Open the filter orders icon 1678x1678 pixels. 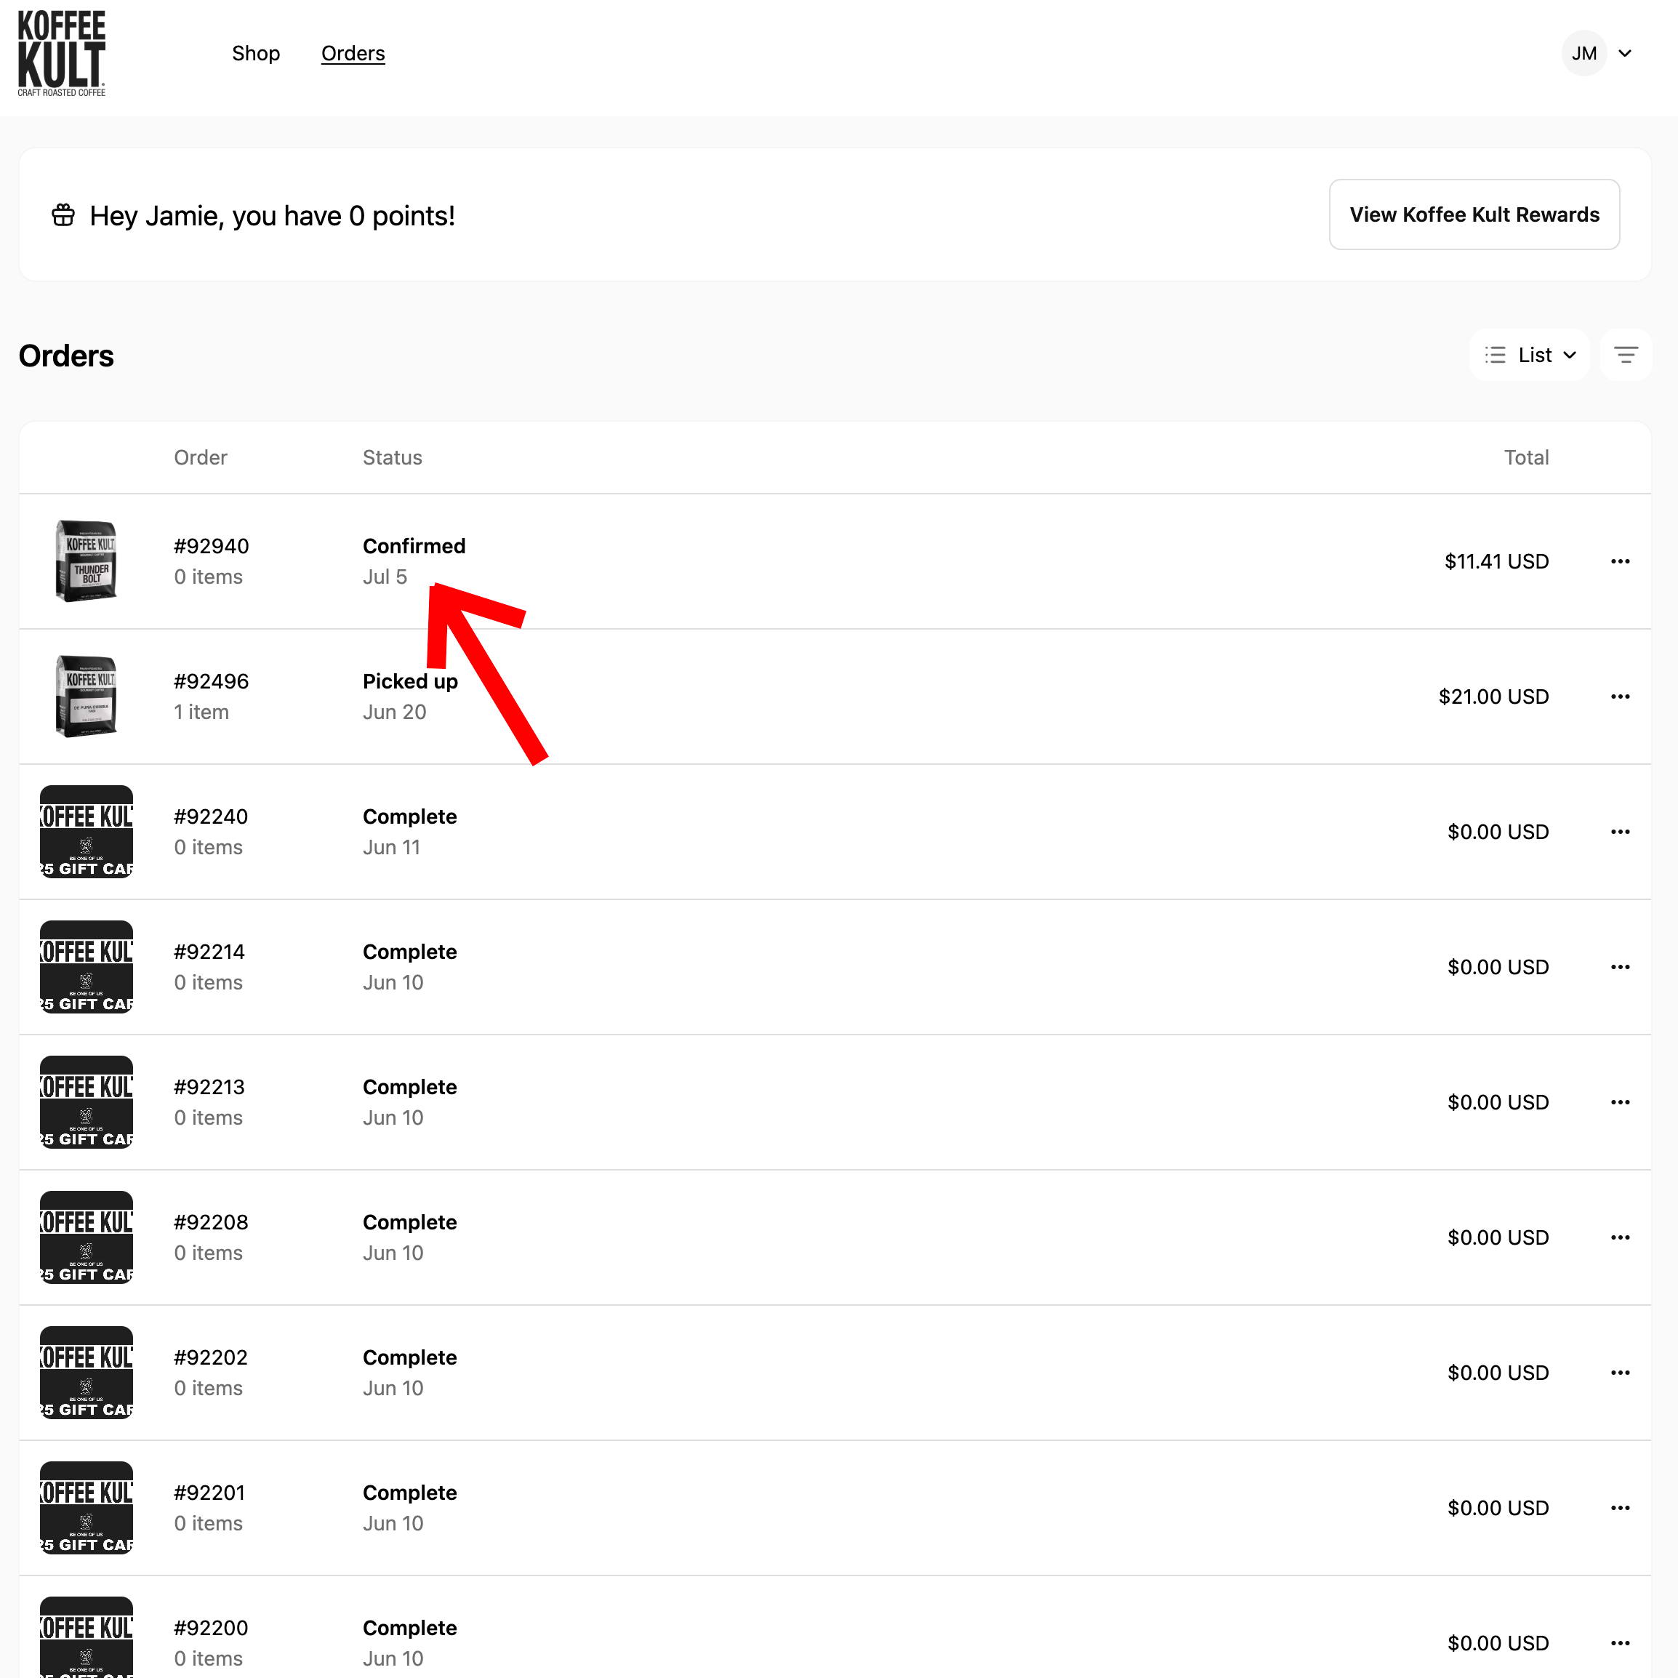point(1625,356)
